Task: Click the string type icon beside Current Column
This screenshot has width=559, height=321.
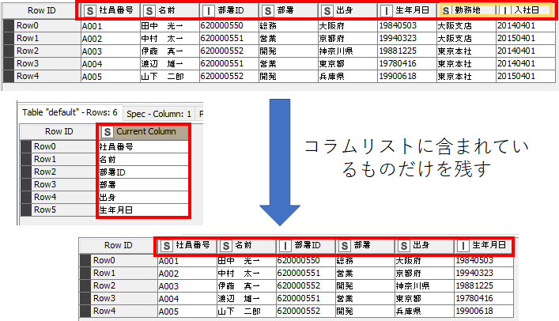Action: tap(108, 132)
